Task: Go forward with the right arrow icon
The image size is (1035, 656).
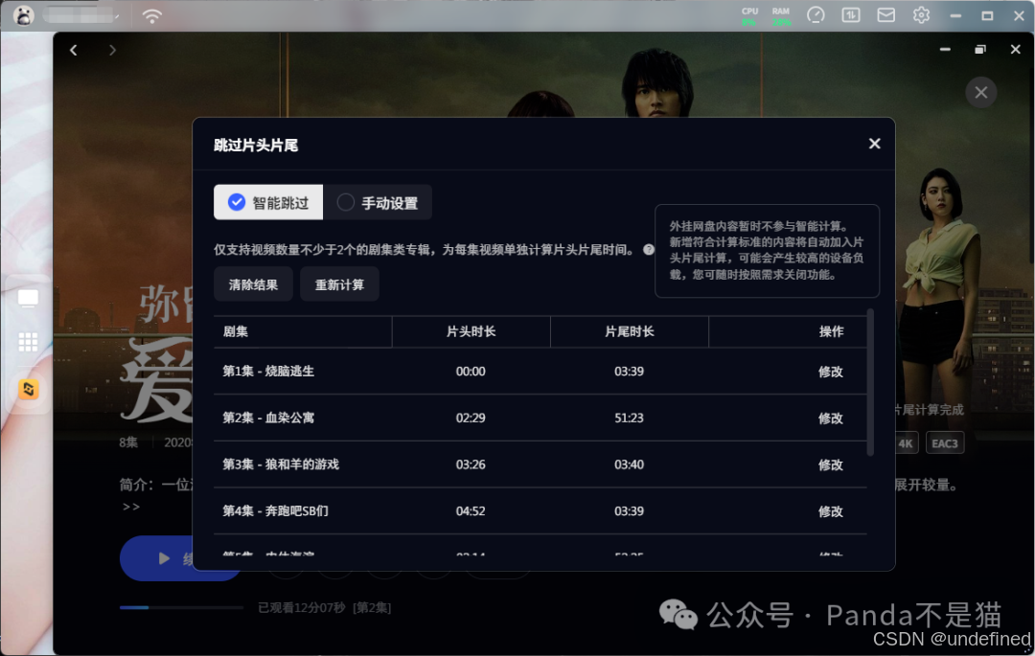Action: pyautogui.click(x=112, y=50)
